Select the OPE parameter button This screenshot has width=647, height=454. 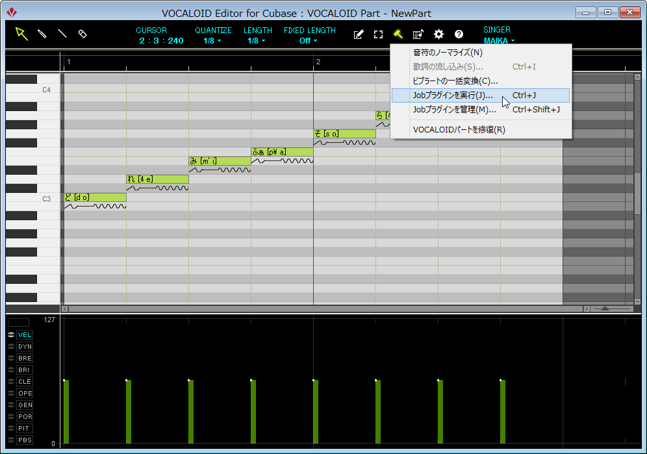point(25,394)
